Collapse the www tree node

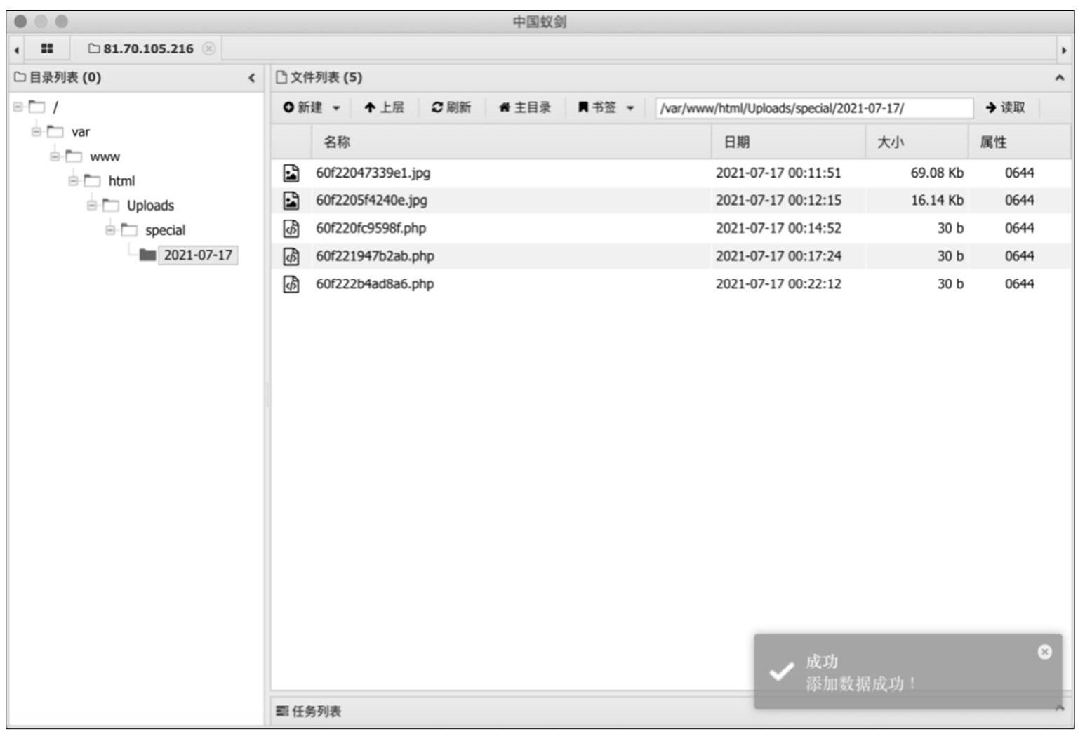pyautogui.click(x=55, y=156)
